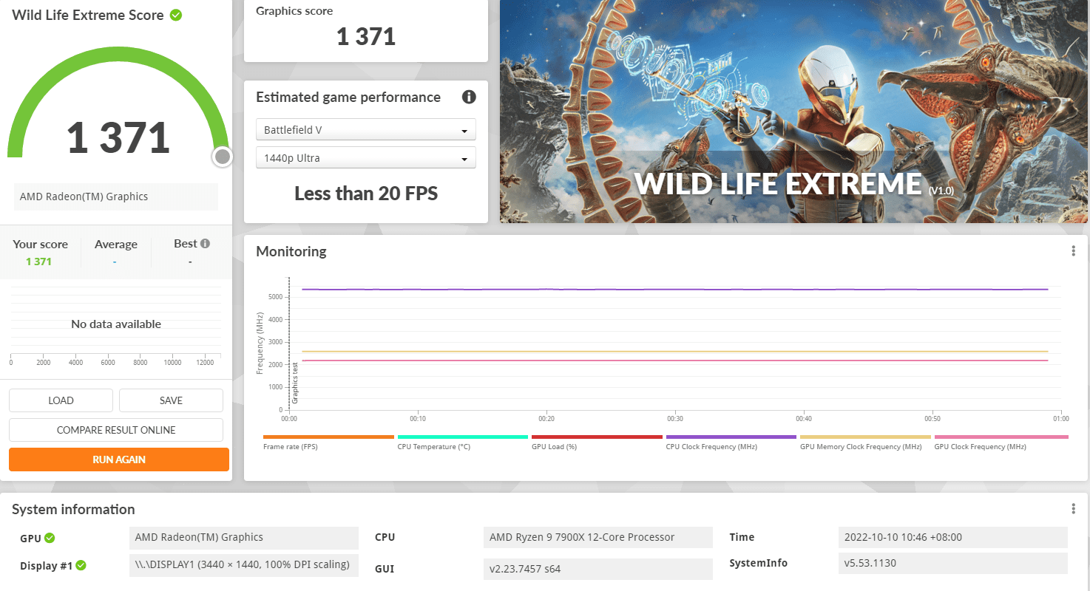The image size is (1090, 591).
Task: Click the SystemInfo version v5.53.1130
Action: click(953, 563)
